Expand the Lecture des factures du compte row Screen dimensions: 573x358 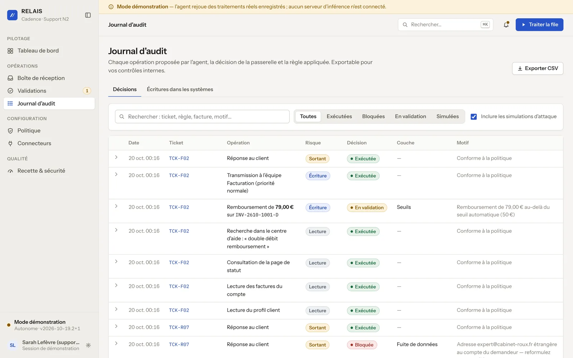[x=116, y=286]
